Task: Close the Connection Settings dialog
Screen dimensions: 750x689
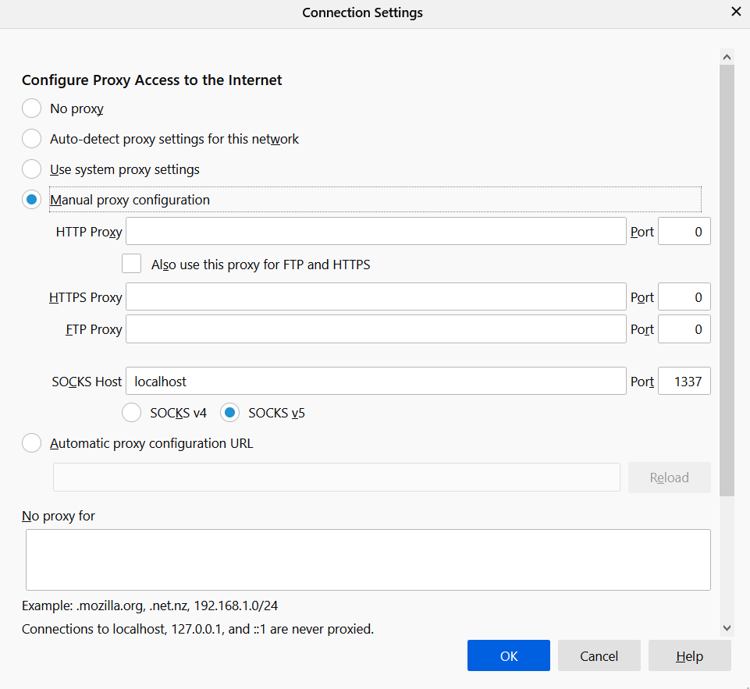Action: 735,12
